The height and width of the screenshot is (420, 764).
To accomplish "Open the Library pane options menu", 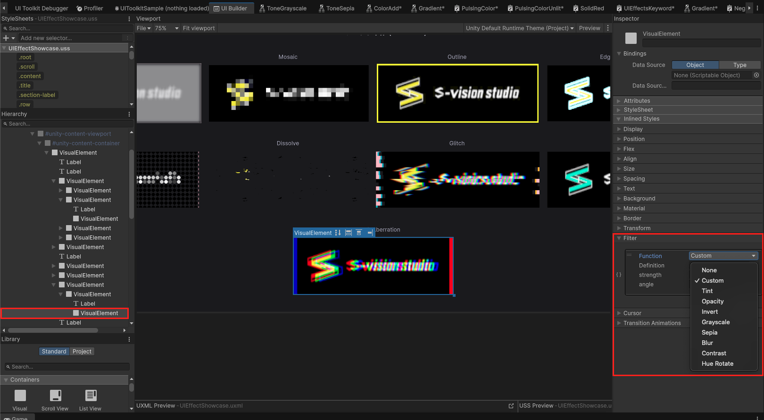I will click(x=129, y=339).
